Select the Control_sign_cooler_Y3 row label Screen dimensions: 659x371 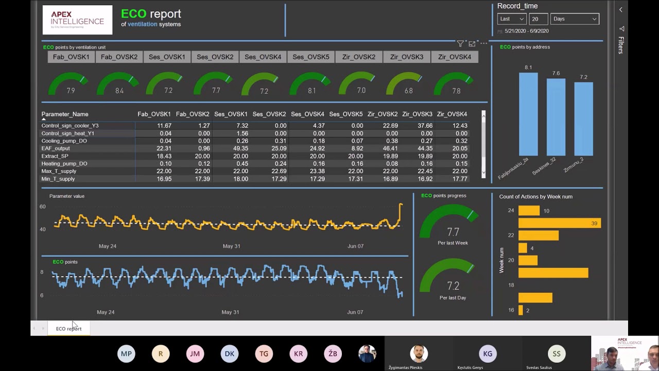click(70, 126)
